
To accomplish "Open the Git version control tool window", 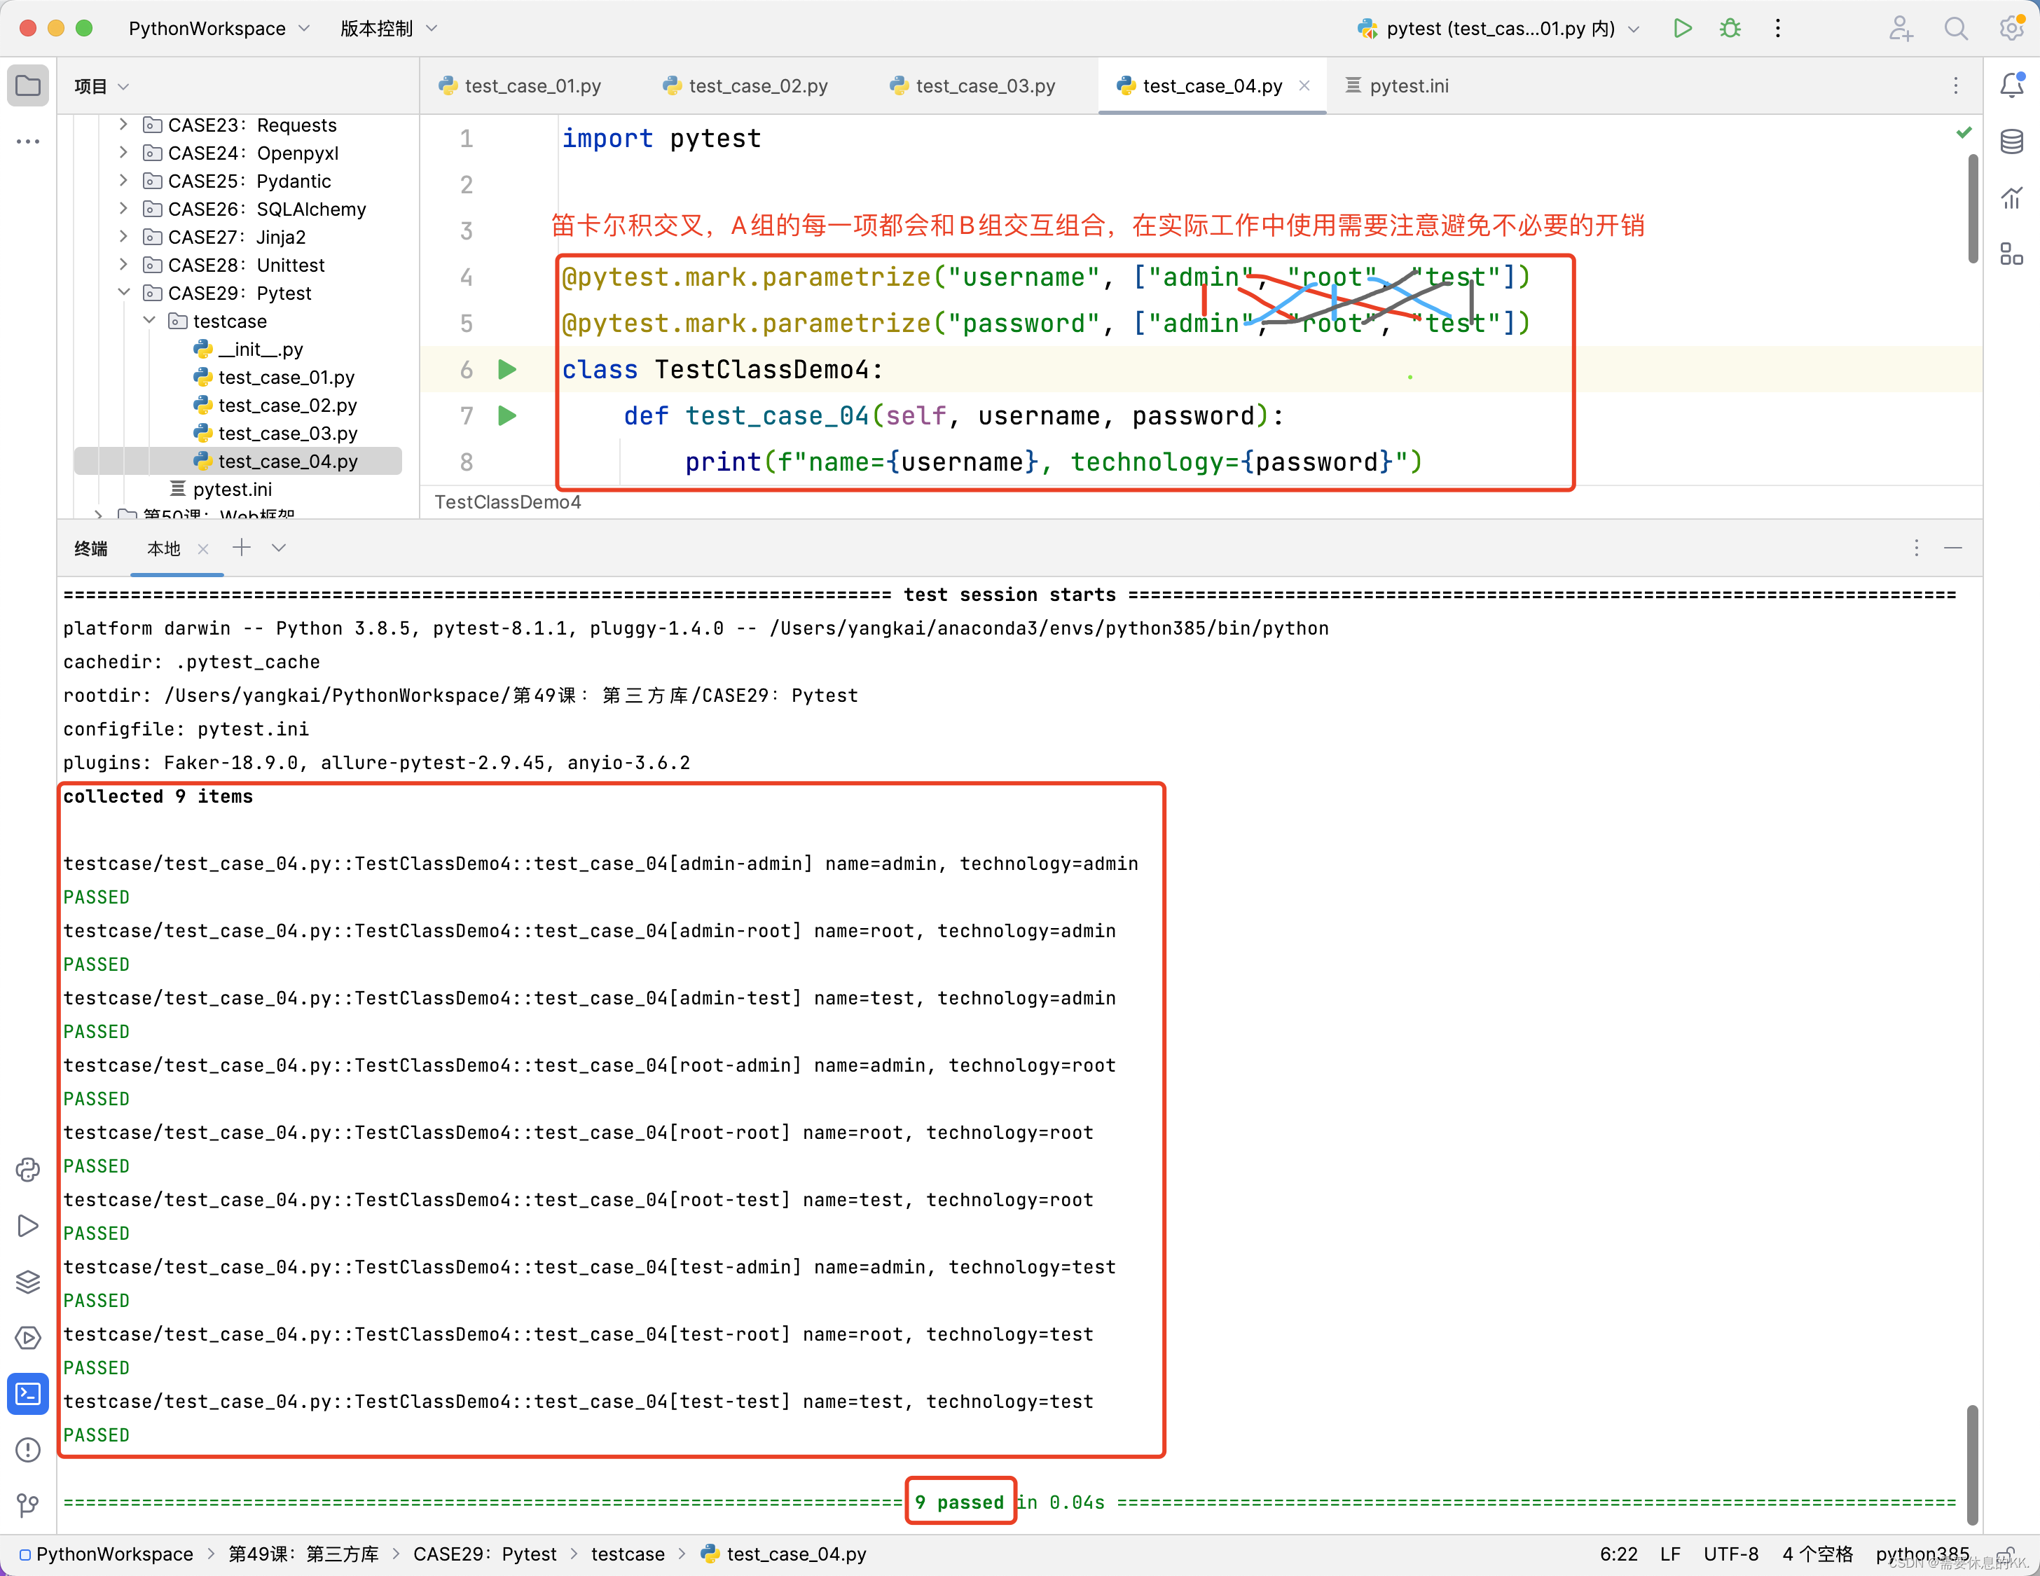I will click(28, 1505).
